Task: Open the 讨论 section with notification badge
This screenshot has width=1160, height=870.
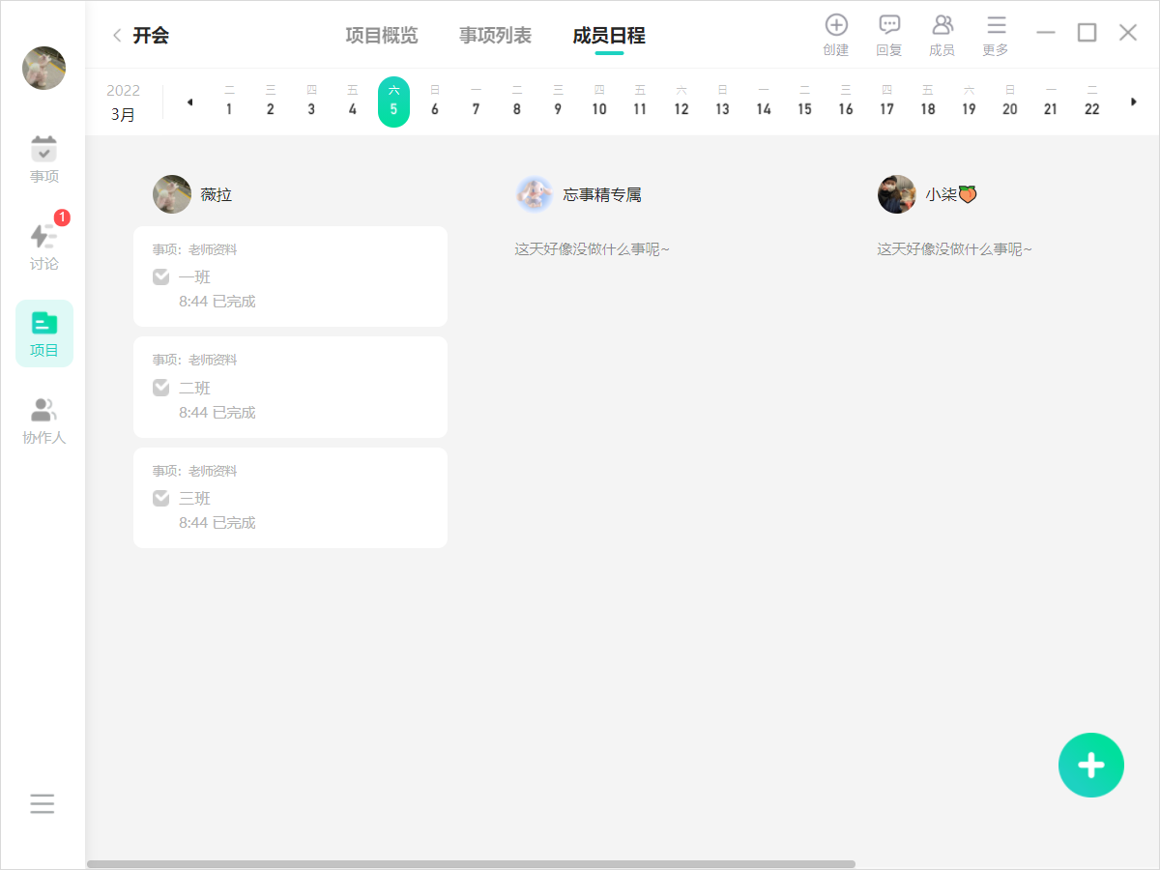Action: pyautogui.click(x=43, y=246)
